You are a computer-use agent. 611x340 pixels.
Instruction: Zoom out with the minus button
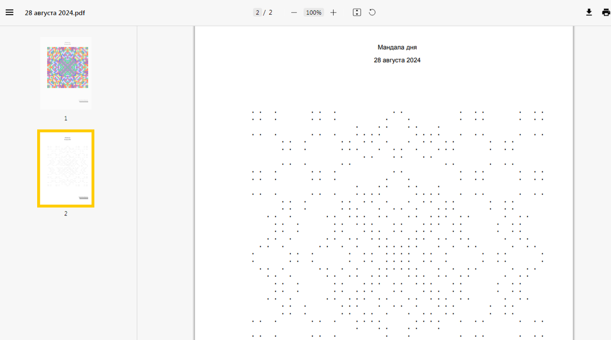(x=294, y=12)
